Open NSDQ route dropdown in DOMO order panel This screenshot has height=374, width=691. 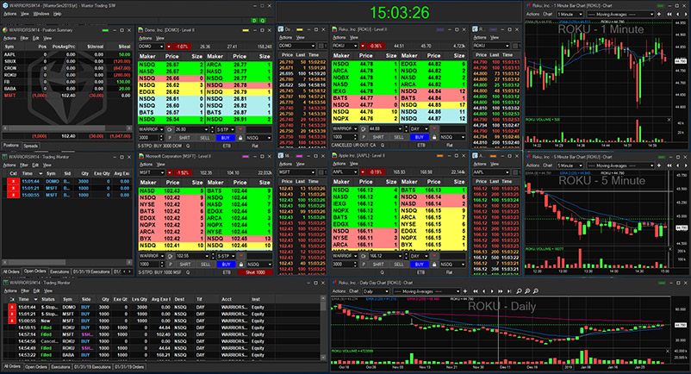point(269,138)
